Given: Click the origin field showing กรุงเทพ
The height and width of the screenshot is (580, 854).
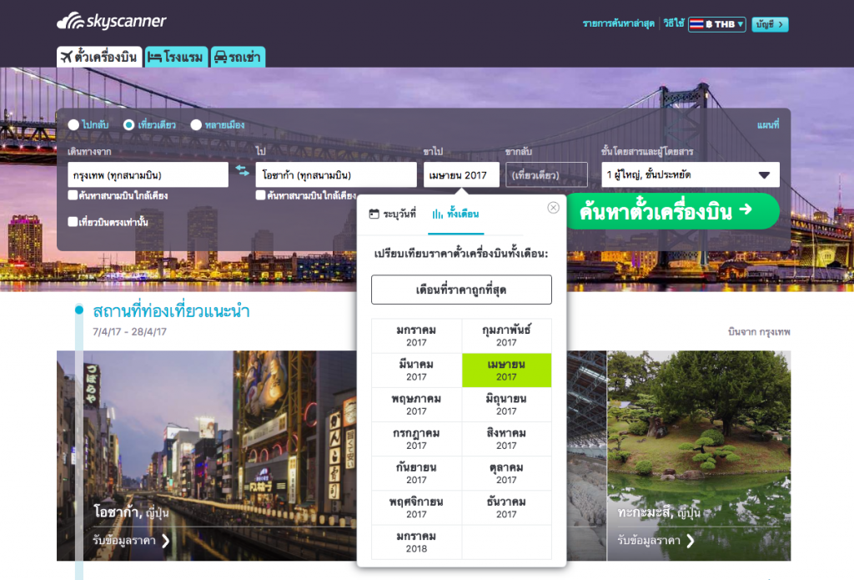Looking at the screenshot, I should click(148, 175).
